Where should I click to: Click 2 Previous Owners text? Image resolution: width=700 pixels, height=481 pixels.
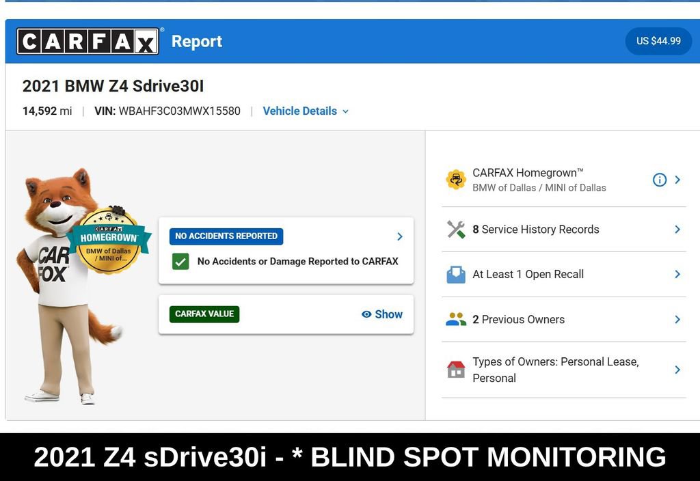click(518, 320)
